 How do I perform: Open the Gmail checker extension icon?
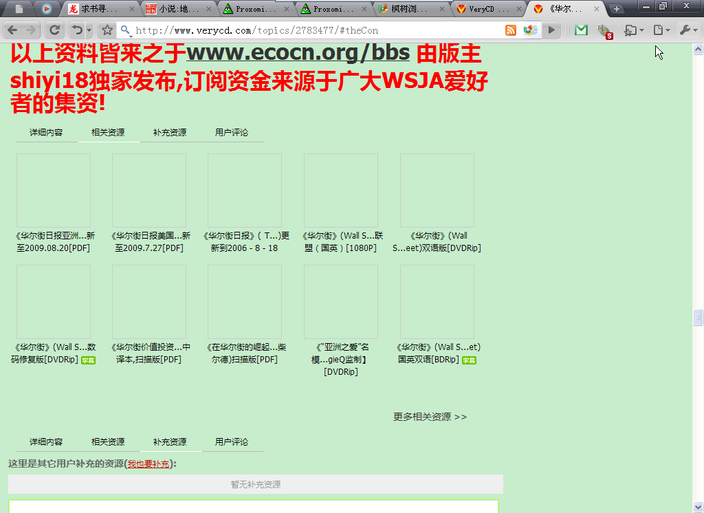(x=581, y=30)
